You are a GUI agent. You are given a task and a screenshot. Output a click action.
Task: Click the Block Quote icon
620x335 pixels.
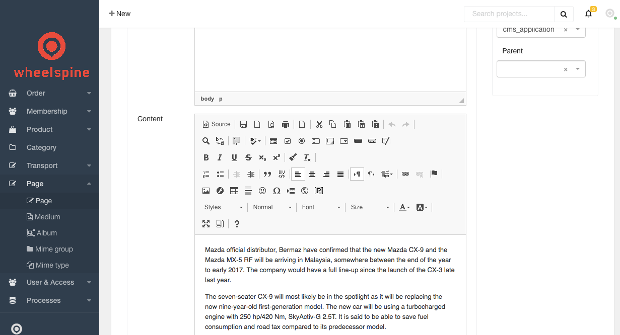pyautogui.click(x=267, y=174)
